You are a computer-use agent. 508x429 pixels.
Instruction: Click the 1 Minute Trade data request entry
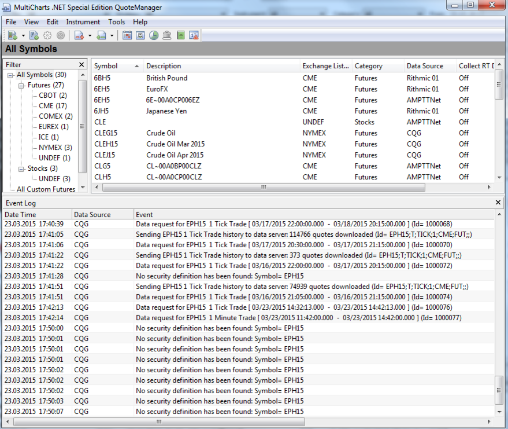(249, 318)
